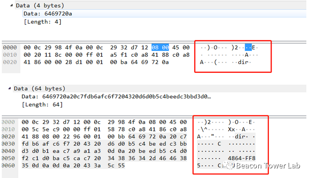Click ASCII text '4864-FF8' in the lower dump
This screenshot has height=178, width=310.
point(241,158)
